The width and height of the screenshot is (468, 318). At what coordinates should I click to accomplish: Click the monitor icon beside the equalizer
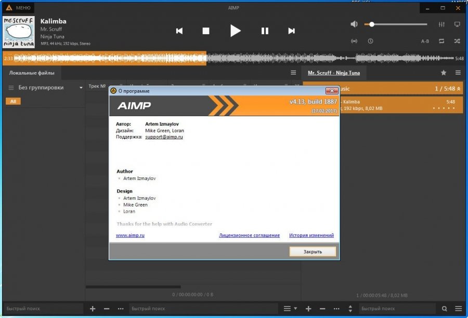tap(457, 24)
